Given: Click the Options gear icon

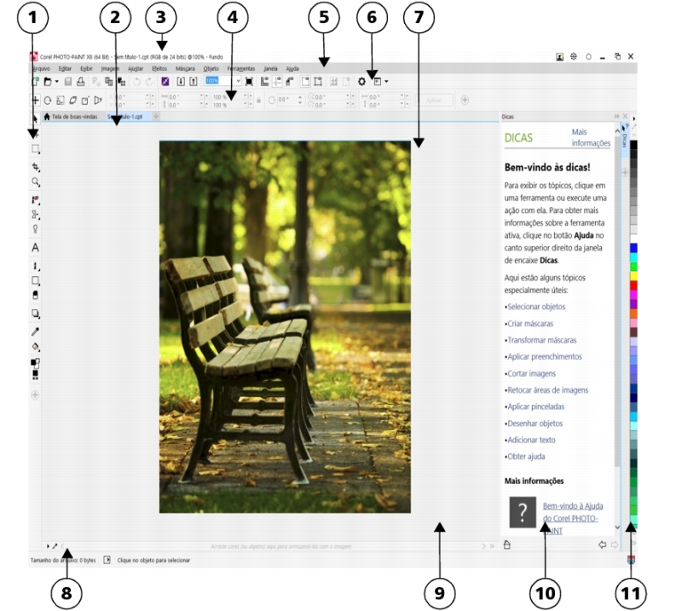Looking at the screenshot, I should (x=361, y=82).
